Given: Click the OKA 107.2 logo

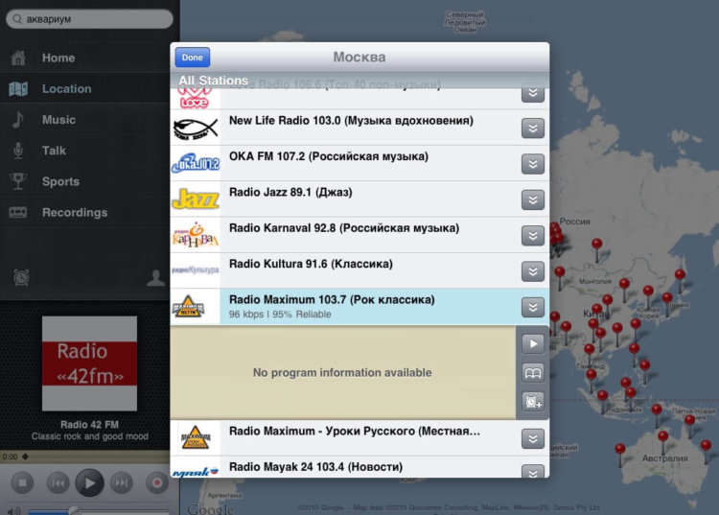Looking at the screenshot, I should [x=196, y=163].
